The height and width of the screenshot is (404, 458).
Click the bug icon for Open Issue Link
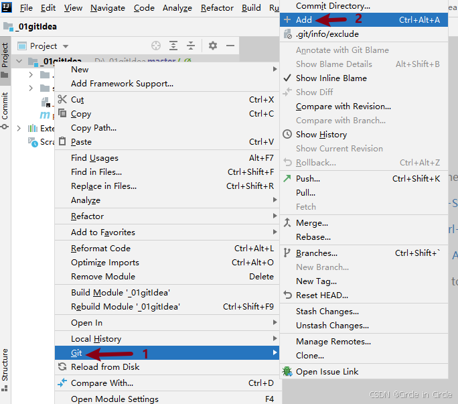pos(287,372)
